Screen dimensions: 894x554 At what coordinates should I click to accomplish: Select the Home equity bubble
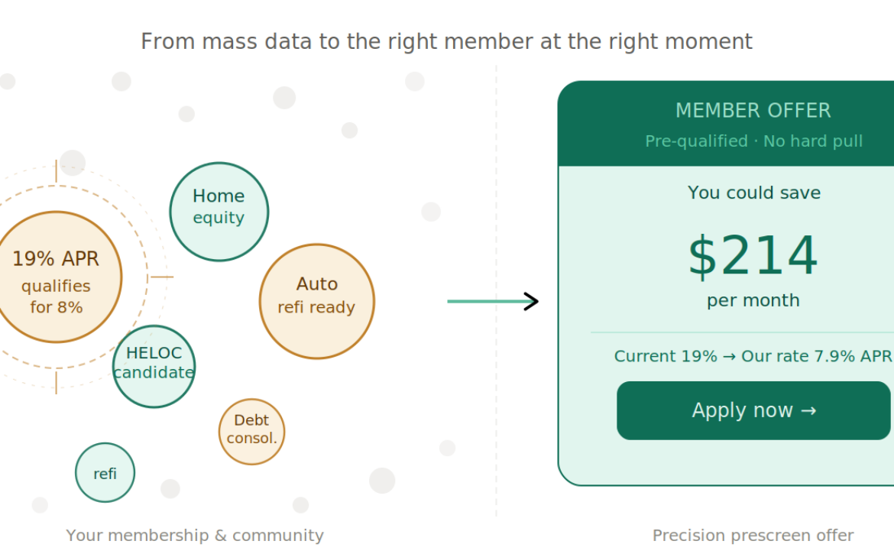coord(219,212)
